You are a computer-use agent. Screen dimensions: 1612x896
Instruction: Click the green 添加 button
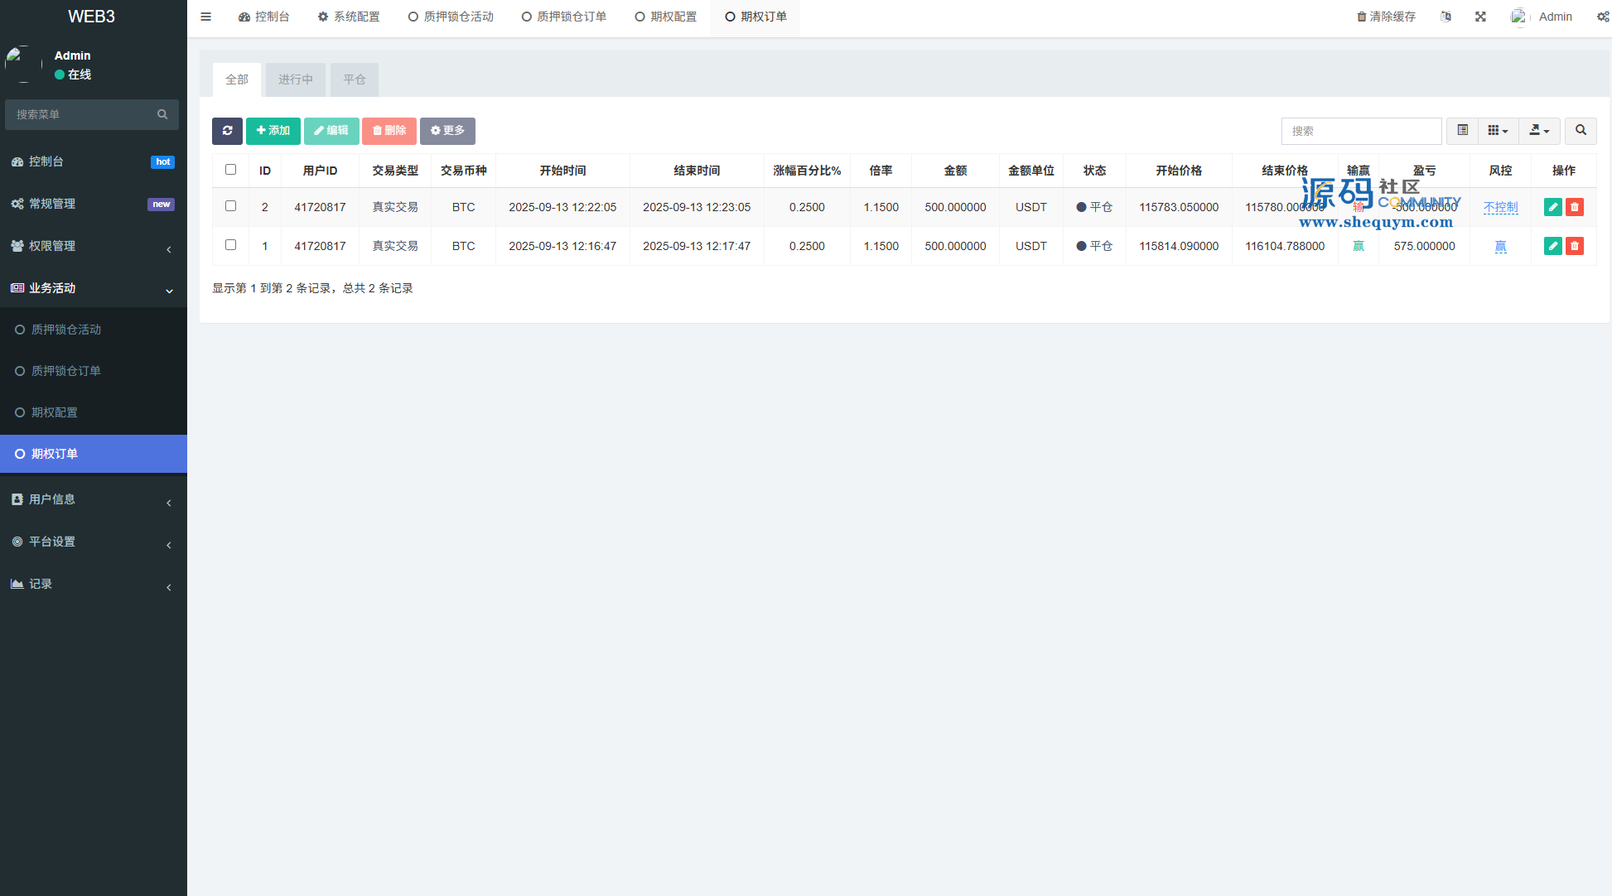(273, 131)
